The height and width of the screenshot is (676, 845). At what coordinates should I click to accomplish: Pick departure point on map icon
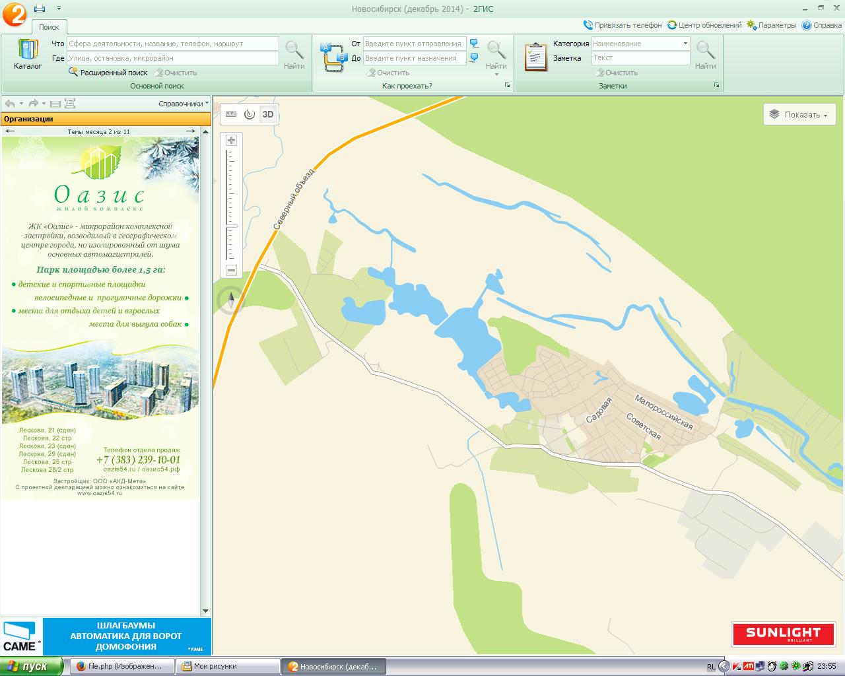coord(474,44)
